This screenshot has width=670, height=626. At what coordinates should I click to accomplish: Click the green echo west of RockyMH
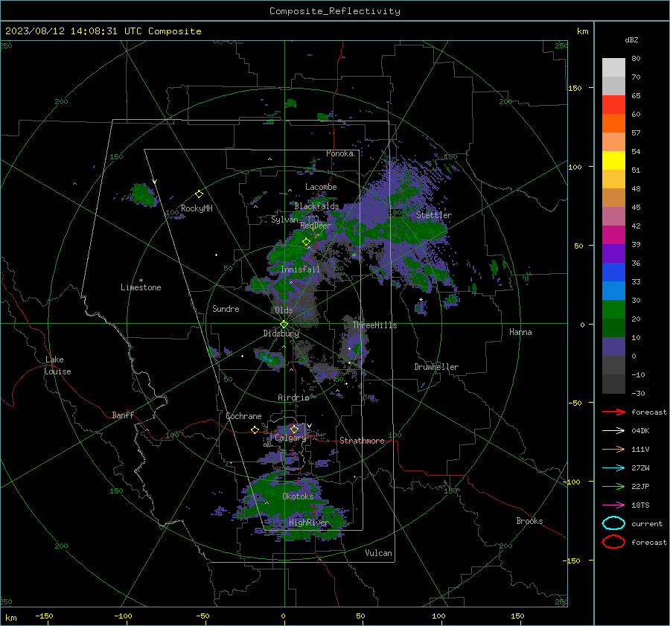pyautogui.click(x=143, y=194)
